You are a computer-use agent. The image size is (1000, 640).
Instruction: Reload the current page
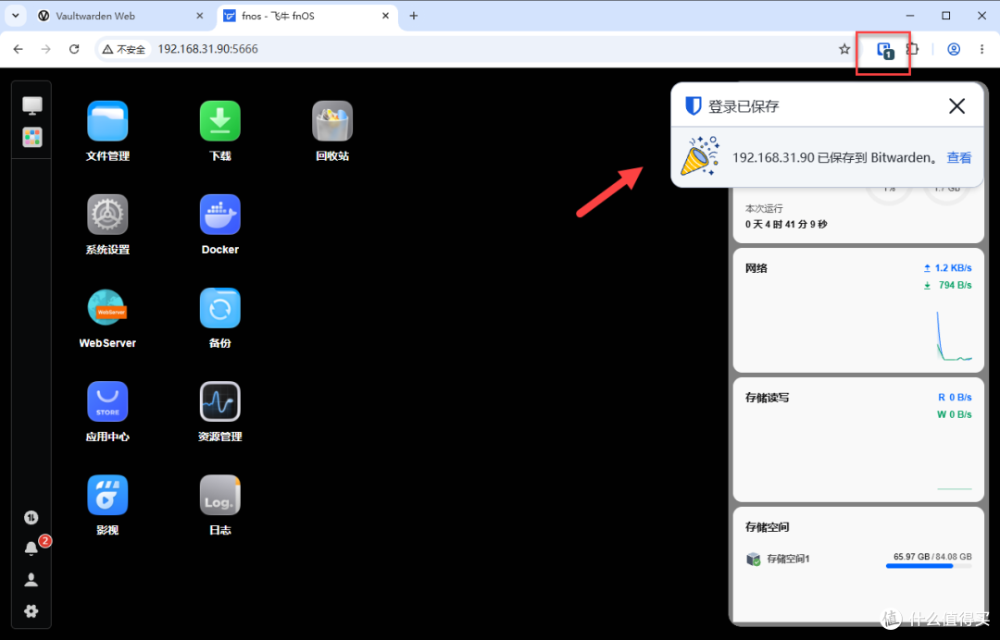coord(74,49)
